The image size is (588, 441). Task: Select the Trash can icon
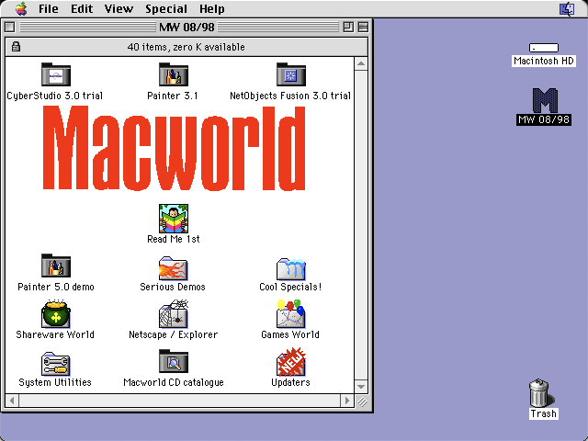(x=540, y=392)
